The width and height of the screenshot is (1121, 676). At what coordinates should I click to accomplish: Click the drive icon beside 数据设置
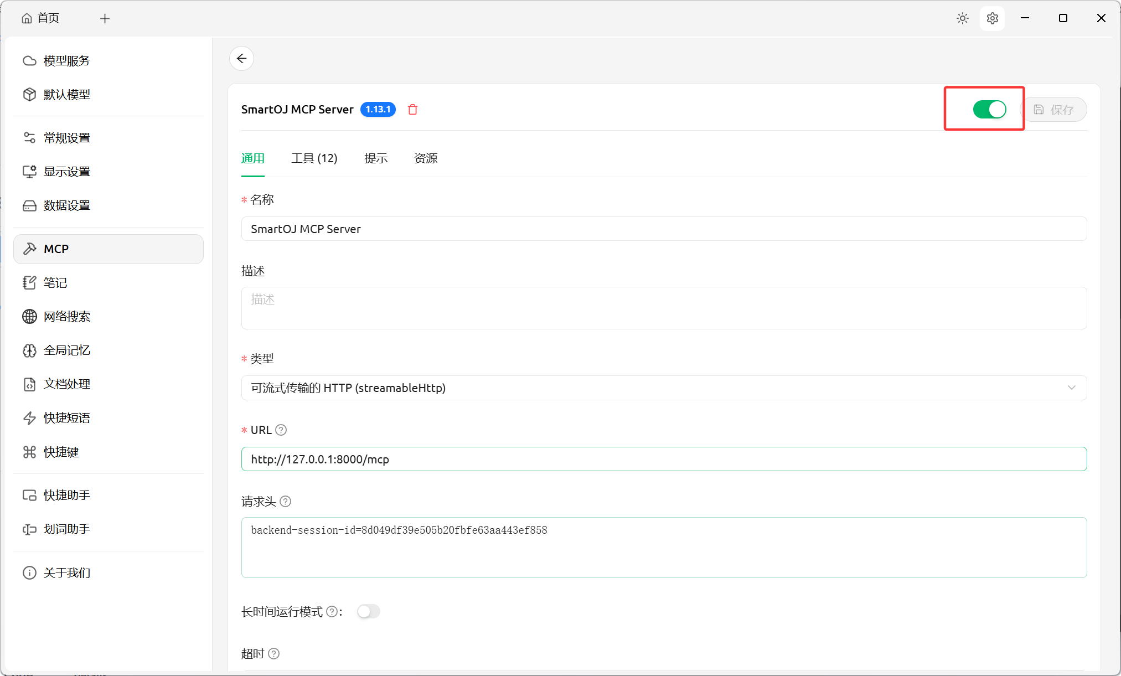(29, 205)
